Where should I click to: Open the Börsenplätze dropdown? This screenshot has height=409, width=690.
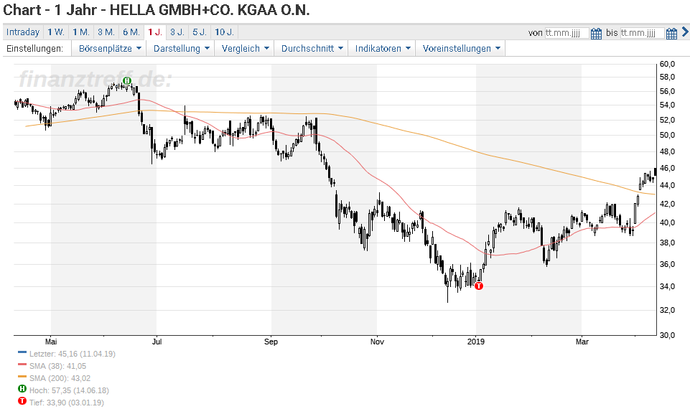110,48
